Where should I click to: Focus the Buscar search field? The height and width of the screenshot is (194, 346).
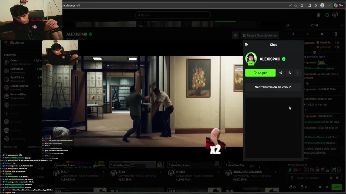[x=173, y=15]
